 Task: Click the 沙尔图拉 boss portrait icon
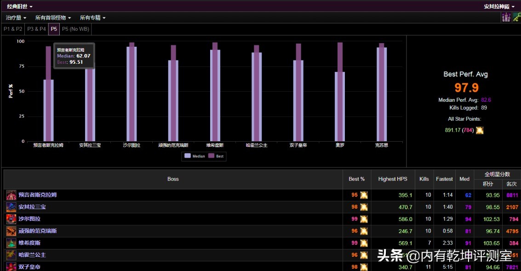(11, 219)
